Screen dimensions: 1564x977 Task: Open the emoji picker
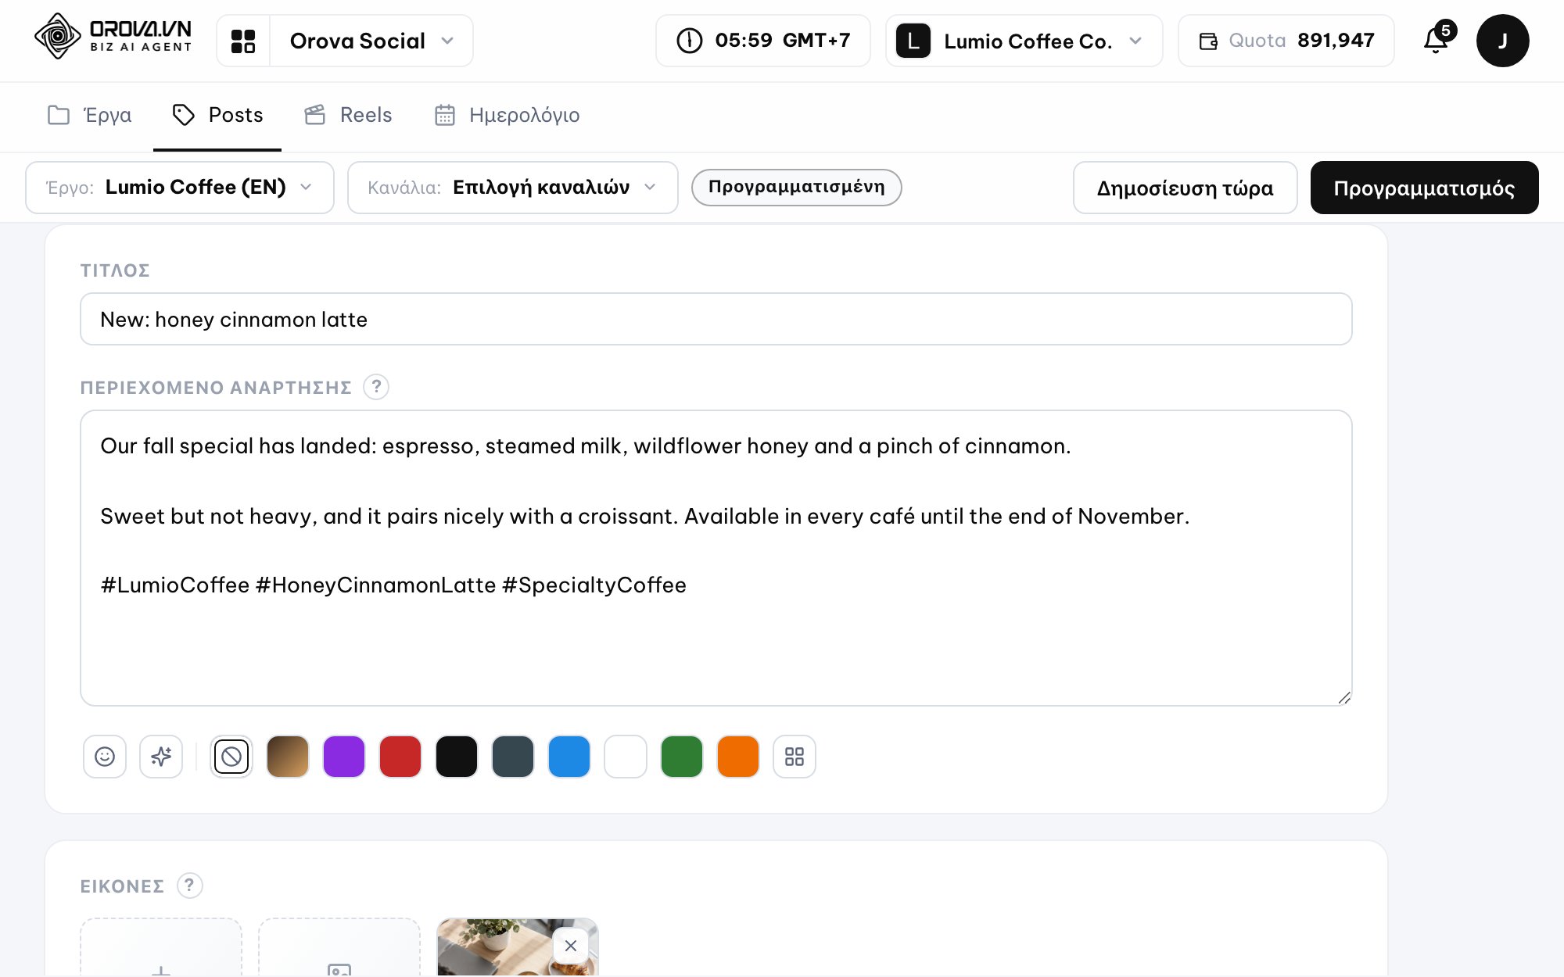(105, 757)
